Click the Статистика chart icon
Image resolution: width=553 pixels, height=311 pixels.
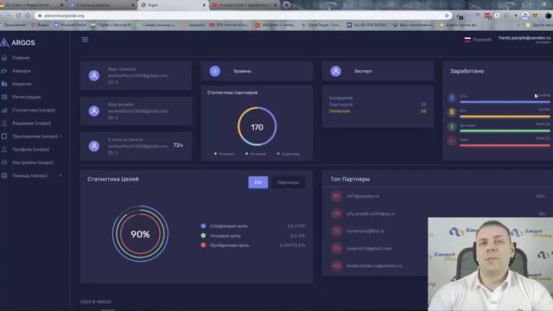(4, 110)
